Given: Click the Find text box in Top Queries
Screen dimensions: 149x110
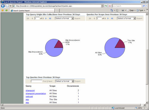Looking at the screenshot, I should 37,81.
